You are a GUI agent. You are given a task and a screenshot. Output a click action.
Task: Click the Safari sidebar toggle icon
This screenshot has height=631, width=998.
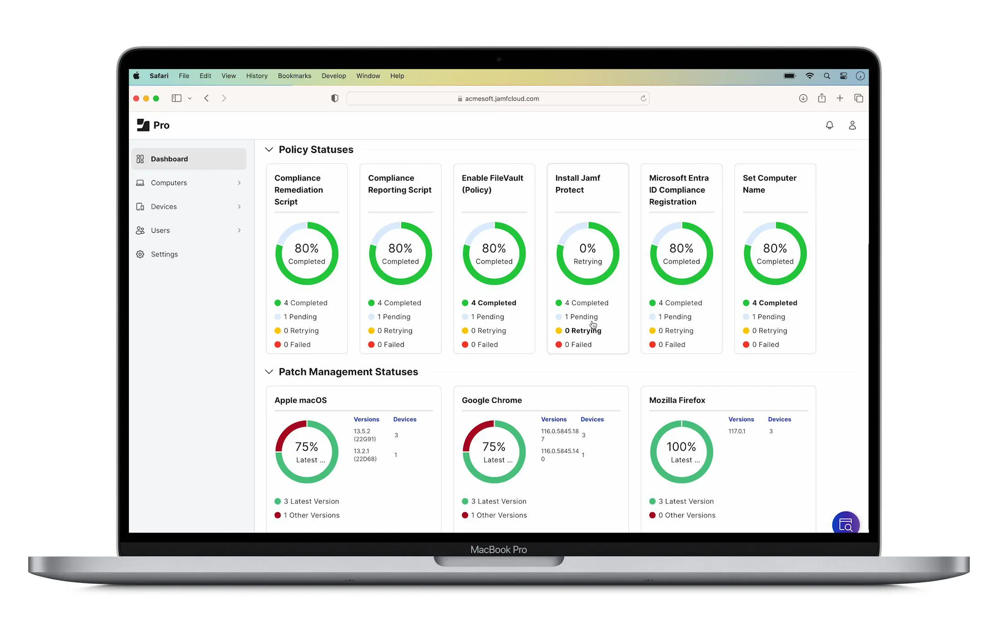click(176, 98)
